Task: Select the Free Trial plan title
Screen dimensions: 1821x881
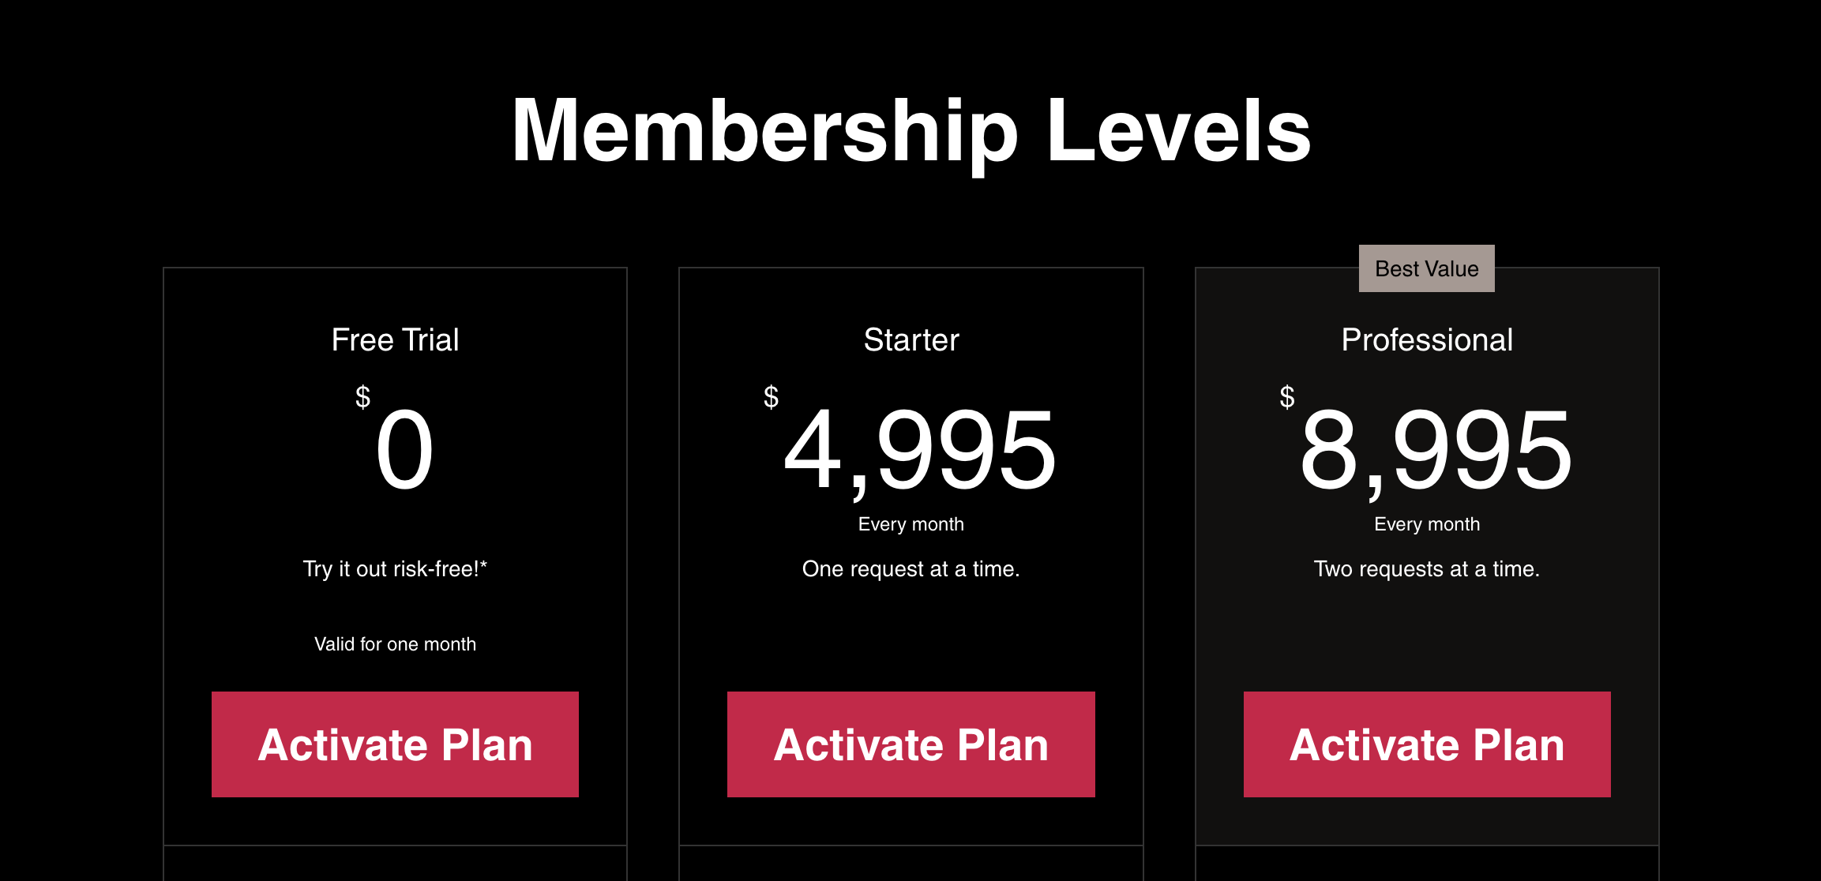Action: [395, 339]
